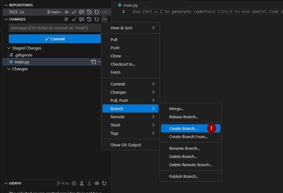Image resolution: width=283 pixels, height=193 pixels.
Task: Select Rename Branch... option
Action: tap(191, 149)
